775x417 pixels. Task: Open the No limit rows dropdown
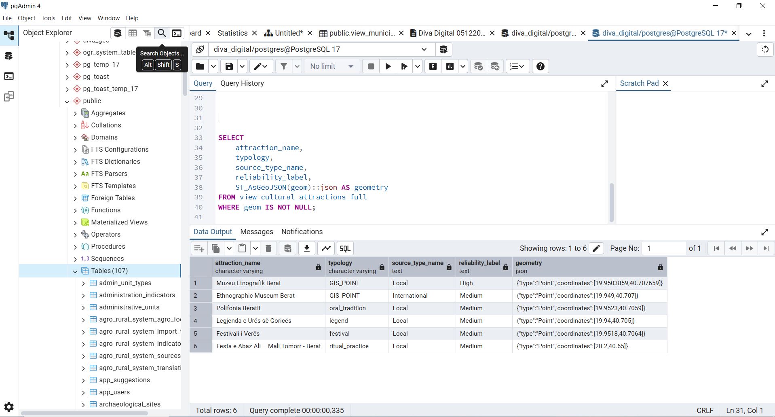pos(332,67)
